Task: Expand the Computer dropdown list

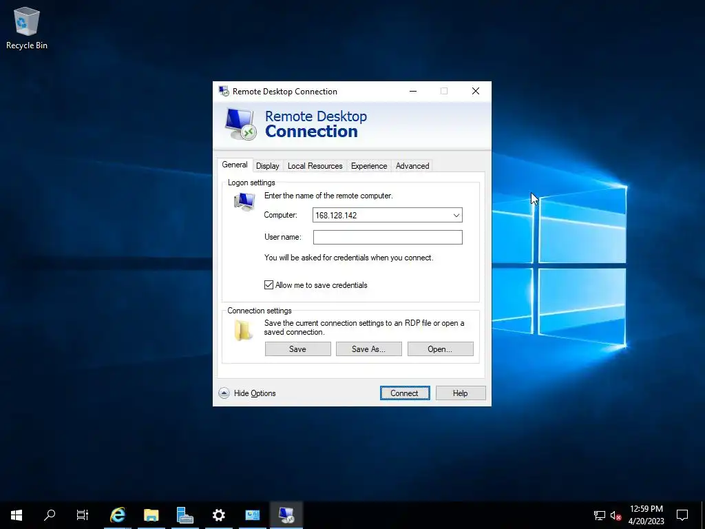Action: pos(456,215)
